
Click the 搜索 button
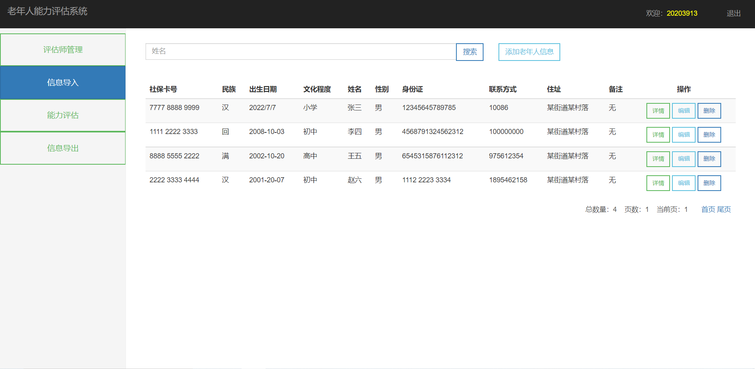[470, 52]
